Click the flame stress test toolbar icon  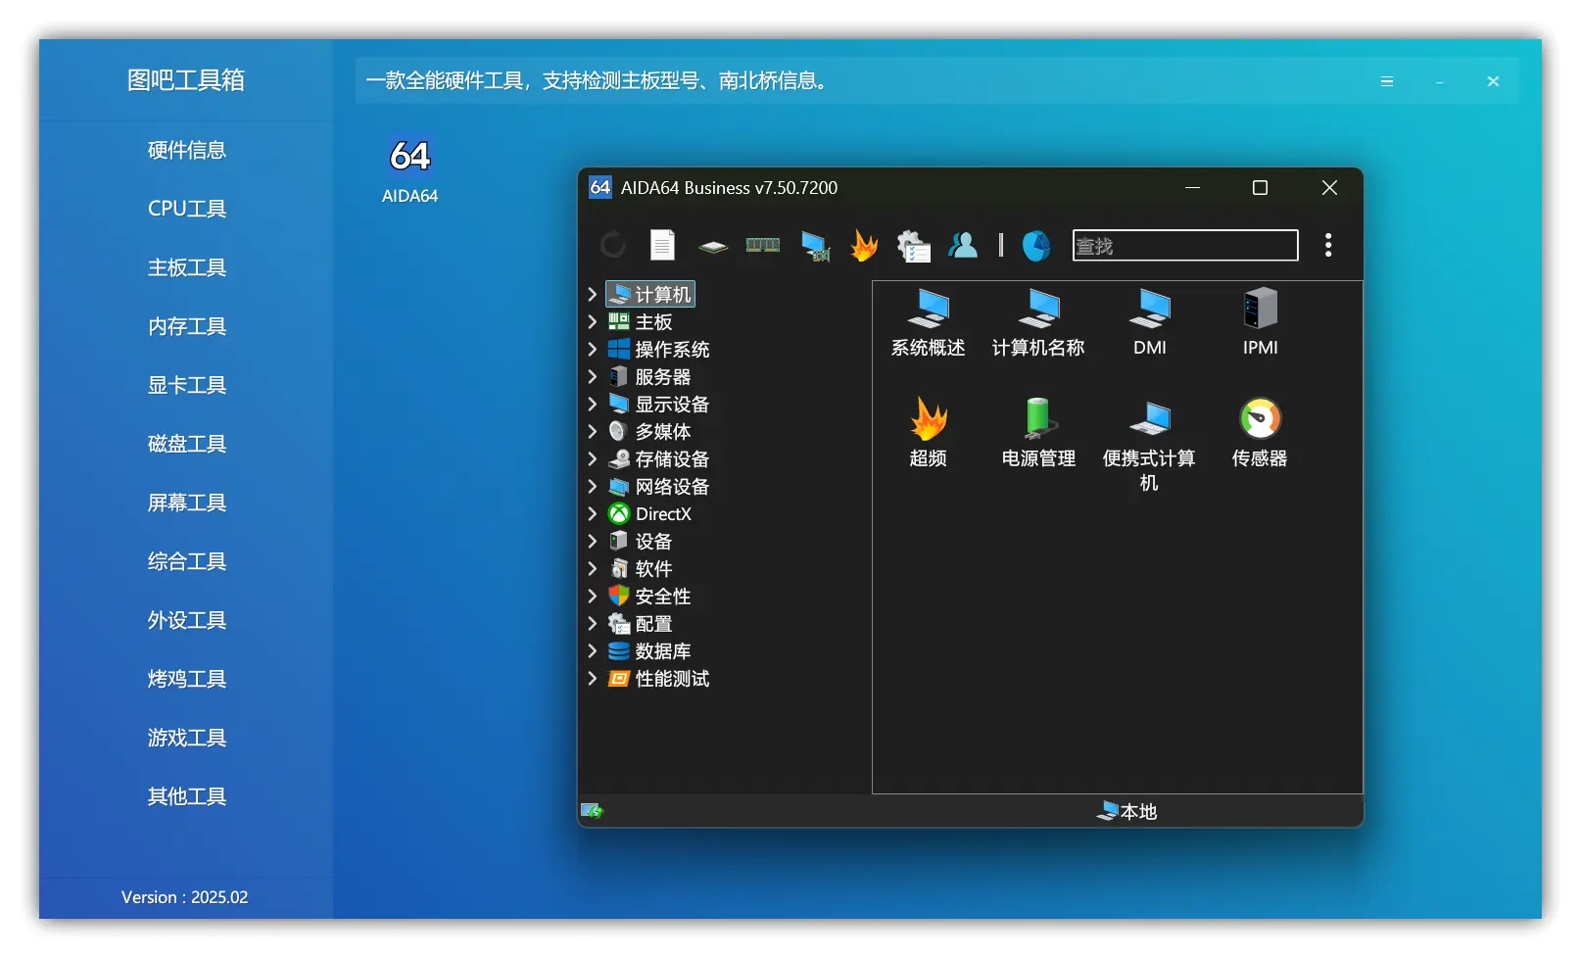864,245
